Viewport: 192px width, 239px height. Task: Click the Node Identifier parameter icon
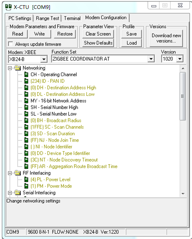(x=26, y=146)
